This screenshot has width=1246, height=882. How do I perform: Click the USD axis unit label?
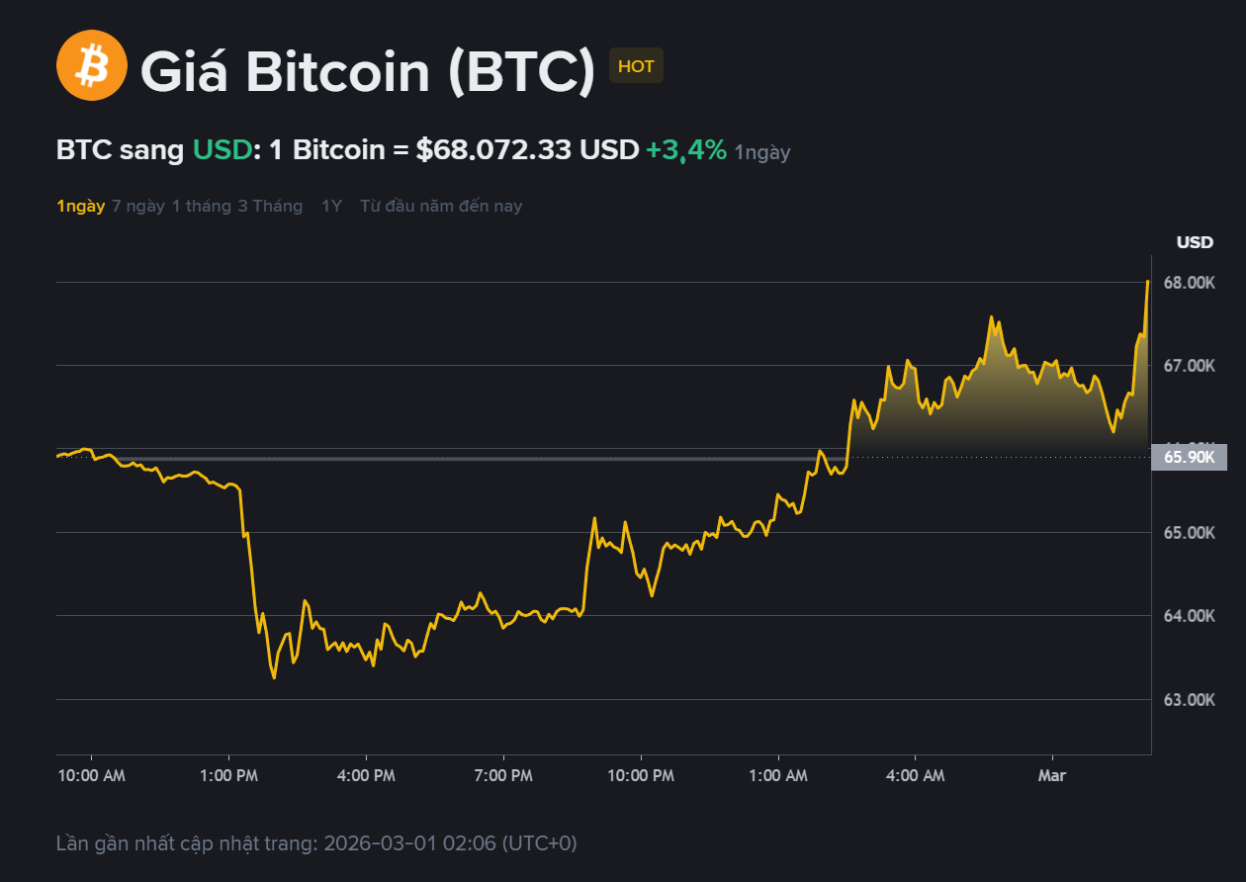tap(1195, 242)
